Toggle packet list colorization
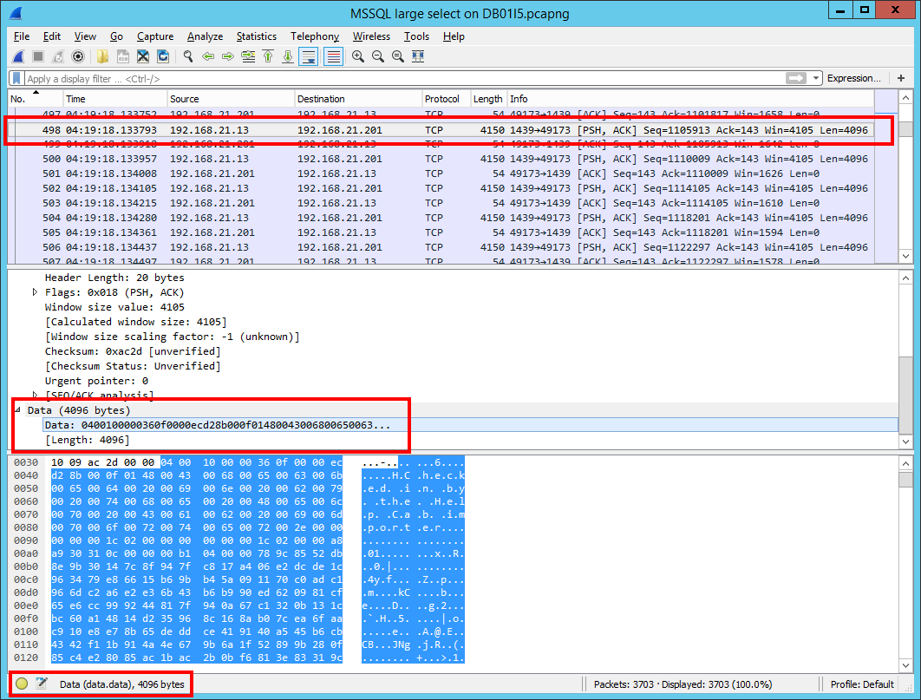921x700 pixels. coord(333,56)
